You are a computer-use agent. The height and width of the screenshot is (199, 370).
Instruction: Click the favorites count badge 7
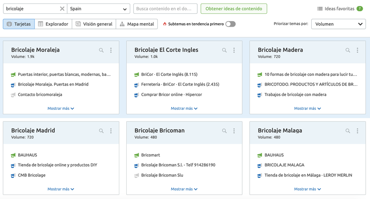pos(360,9)
